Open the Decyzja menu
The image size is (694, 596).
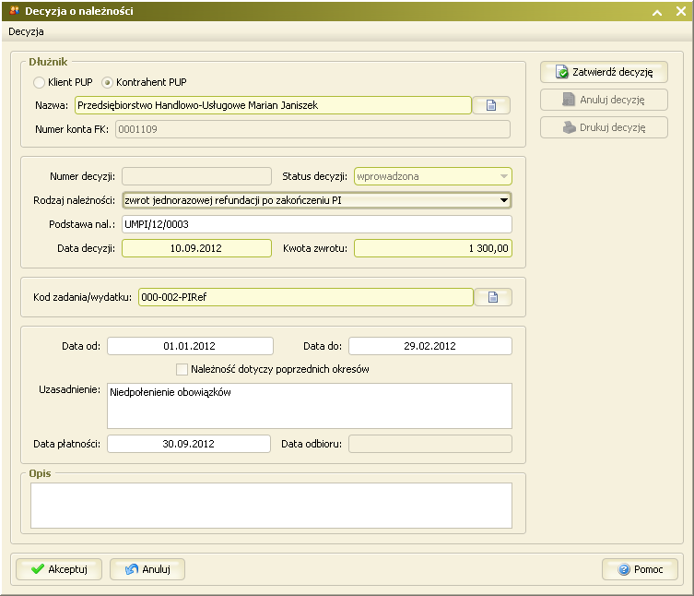(26, 32)
